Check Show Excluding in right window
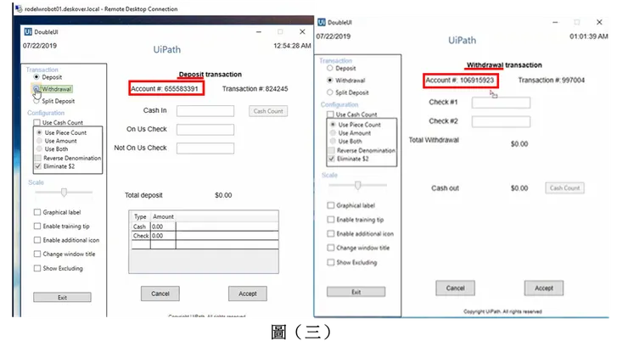Screen dimensions: 628x352 click(x=331, y=262)
